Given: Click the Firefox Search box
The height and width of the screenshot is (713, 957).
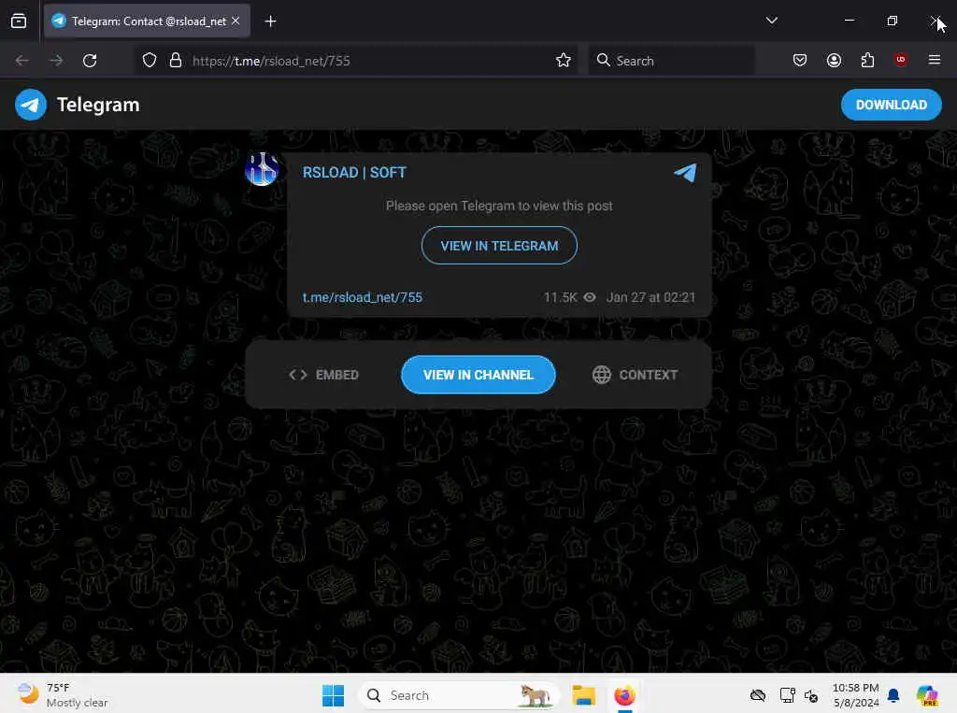Looking at the screenshot, I should 671,61.
